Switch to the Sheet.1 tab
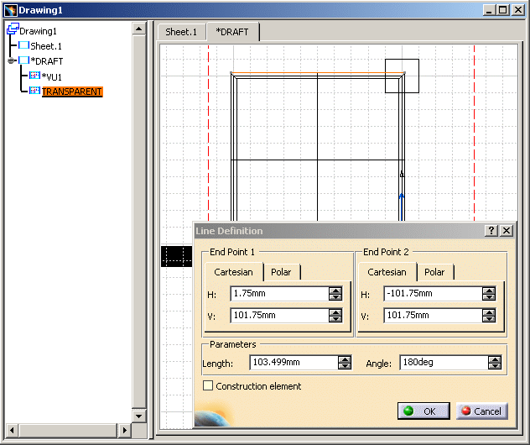The image size is (530, 445). coord(181,32)
